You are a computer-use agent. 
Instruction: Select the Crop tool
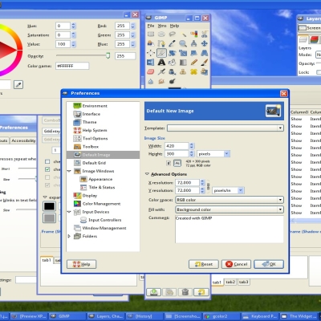[x=161, y=53]
